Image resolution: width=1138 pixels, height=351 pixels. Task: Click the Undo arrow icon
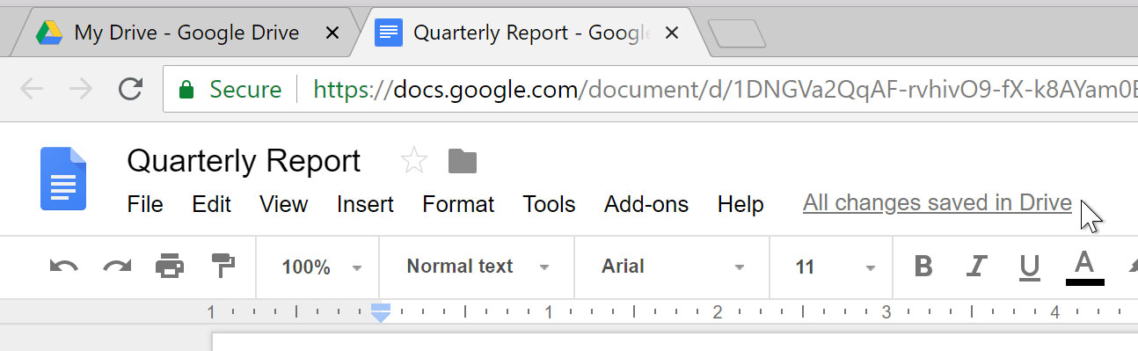[x=63, y=266]
